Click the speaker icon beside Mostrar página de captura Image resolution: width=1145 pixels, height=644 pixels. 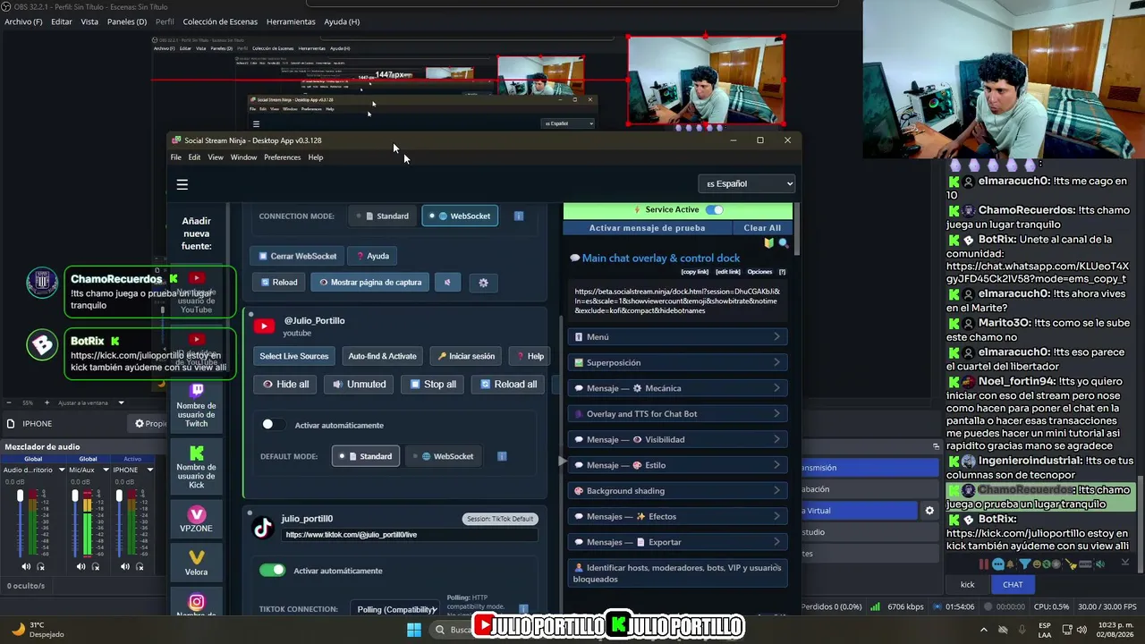tap(448, 283)
